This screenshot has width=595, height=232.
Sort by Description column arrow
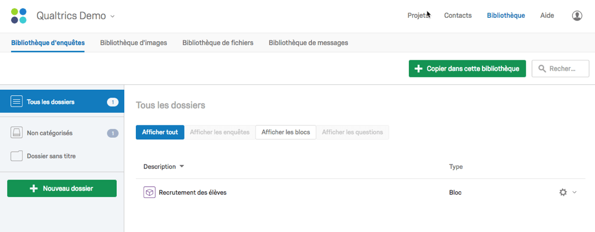pyautogui.click(x=182, y=167)
